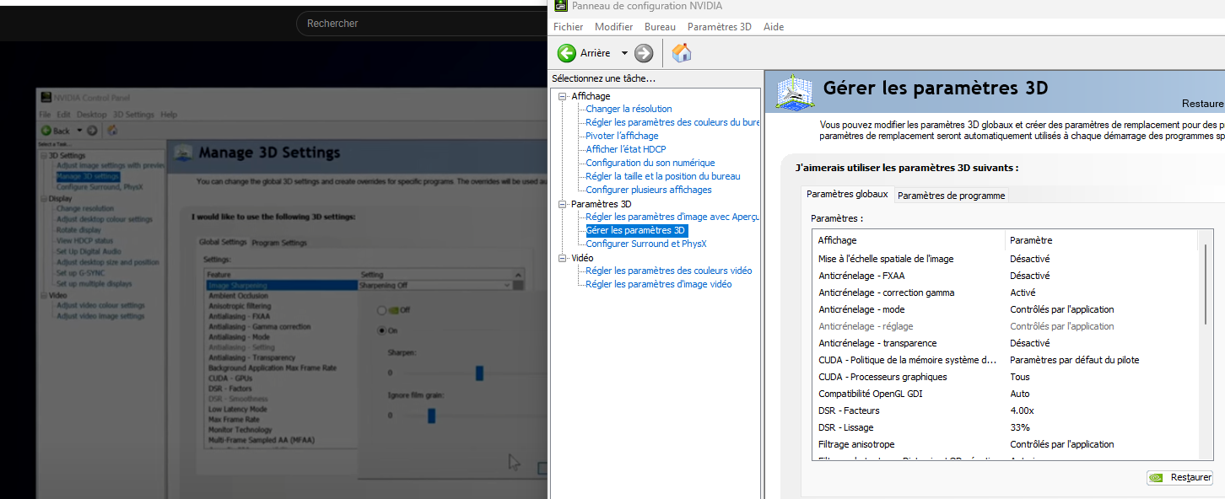1225x499 pixels.
Task: Collapse the Paramètres 3D tree node
Action: tap(563, 204)
